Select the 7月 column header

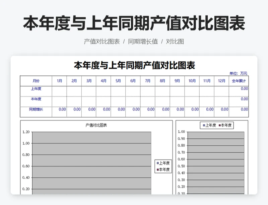(x=148, y=81)
